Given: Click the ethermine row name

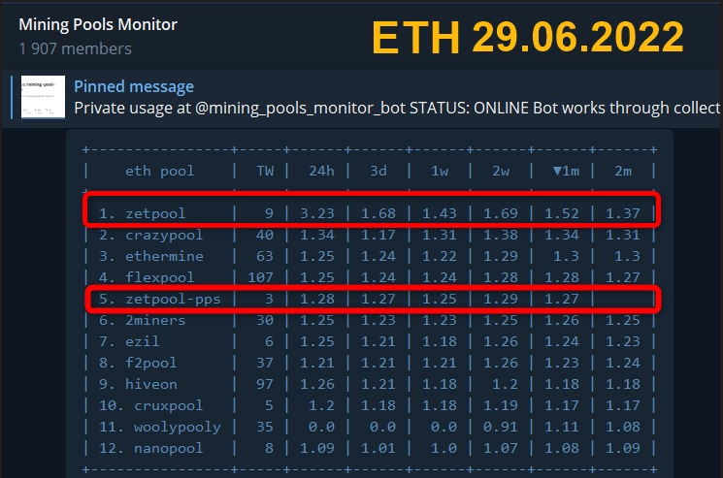Looking at the screenshot, I should 165,256.
